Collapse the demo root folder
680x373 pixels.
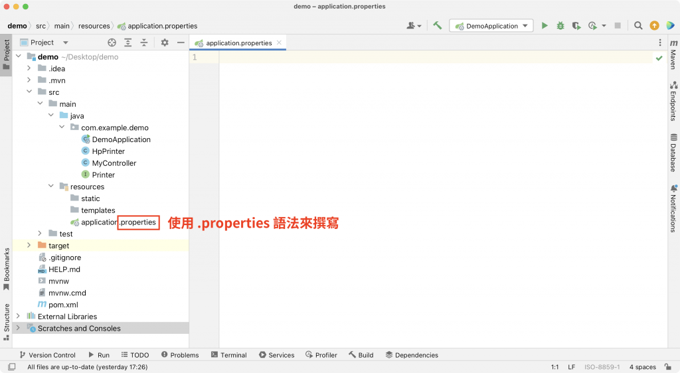18,56
